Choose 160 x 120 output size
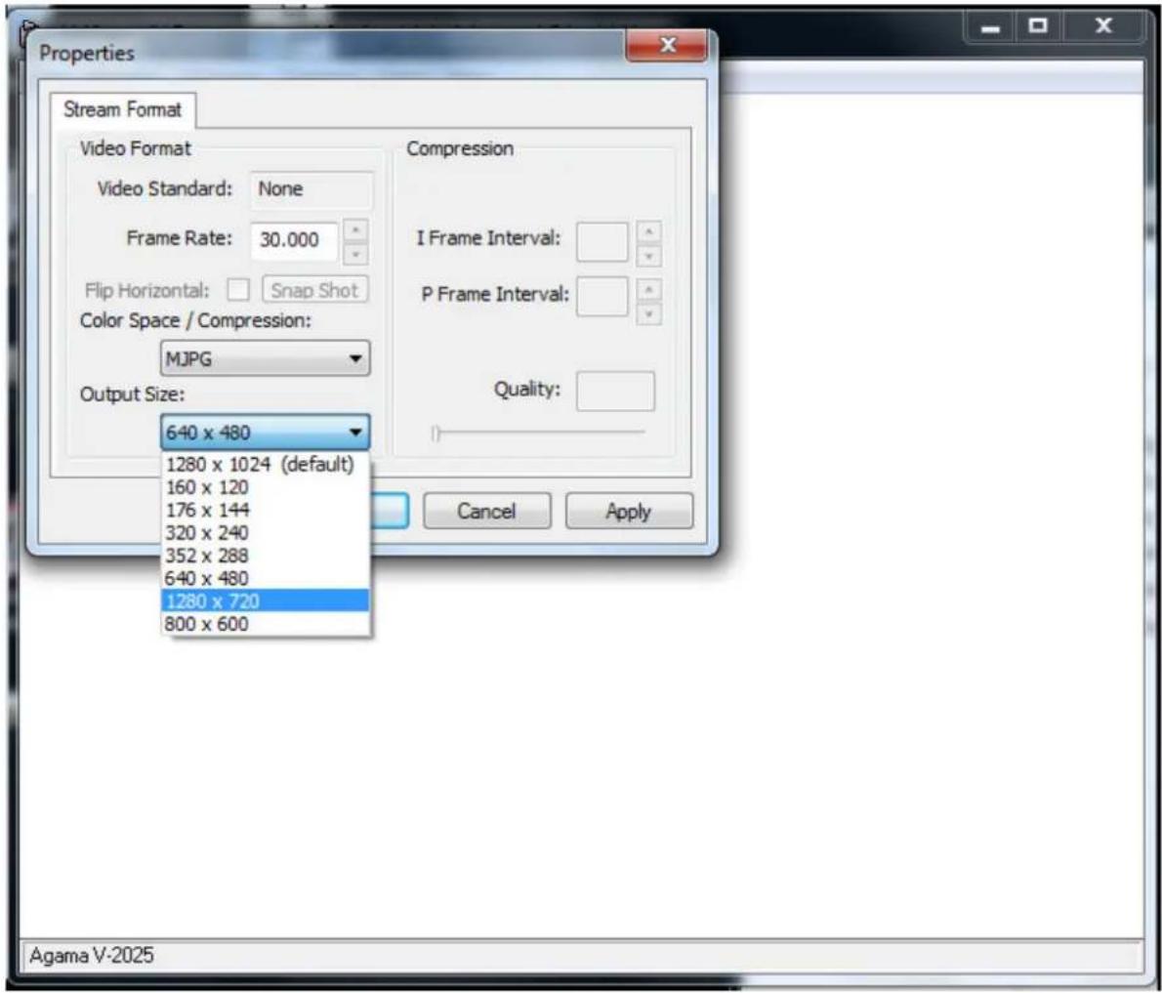The image size is (1162, 993). (266, 487)
